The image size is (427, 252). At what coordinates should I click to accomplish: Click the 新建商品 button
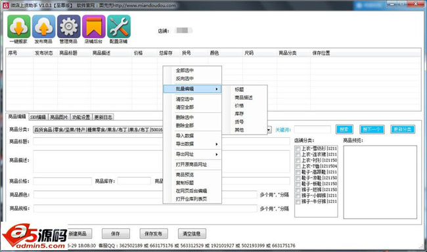(79, 234)
